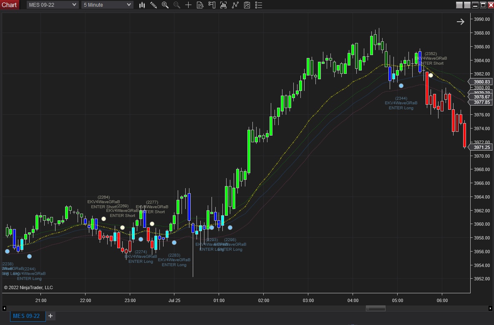Open the Indicators dialog
494x325 pixels.
[x=235, y=5]
